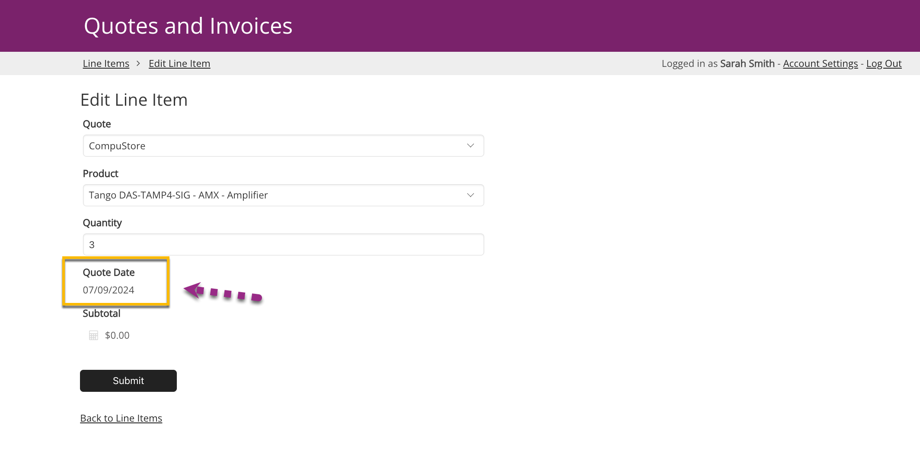Click the Log Out link
The image size is (920, 460).
coord(884,63)
